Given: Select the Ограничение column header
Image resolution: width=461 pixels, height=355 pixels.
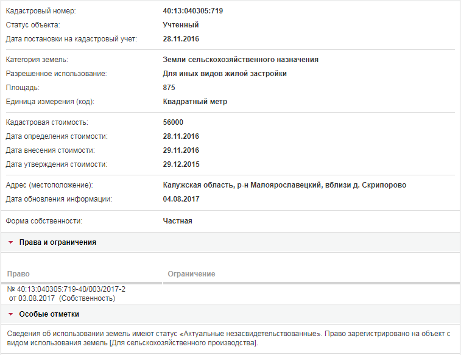Looking at the screenshot, I should click(191, 274).
